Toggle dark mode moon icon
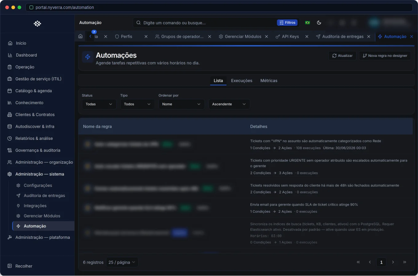The image size is (418, 276). pyautogui.click(x=319, y=23)
